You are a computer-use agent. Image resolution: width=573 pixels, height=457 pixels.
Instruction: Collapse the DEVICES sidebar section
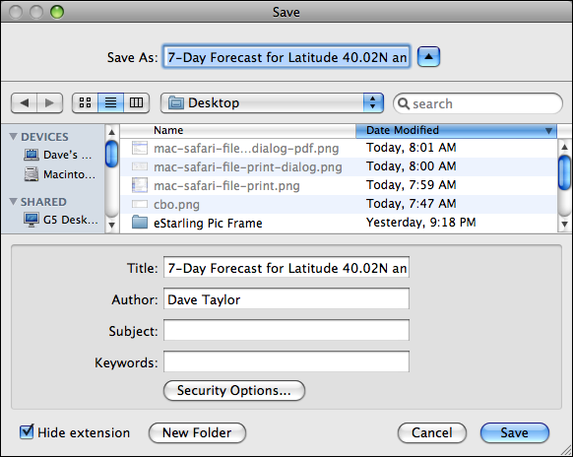point(13,137)
